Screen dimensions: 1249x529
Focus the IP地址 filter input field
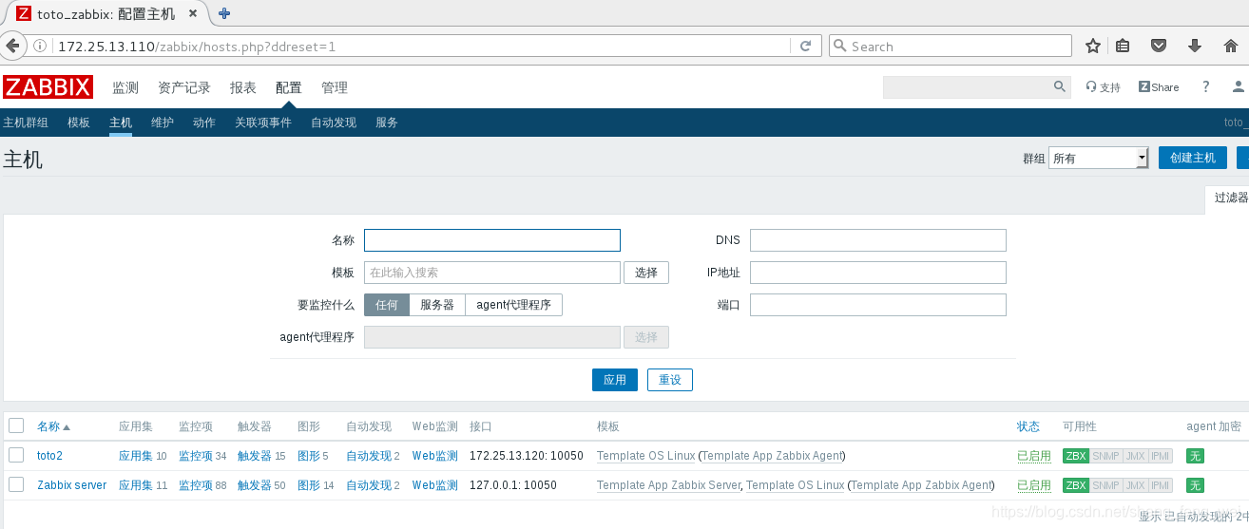[x=878, y=273]
